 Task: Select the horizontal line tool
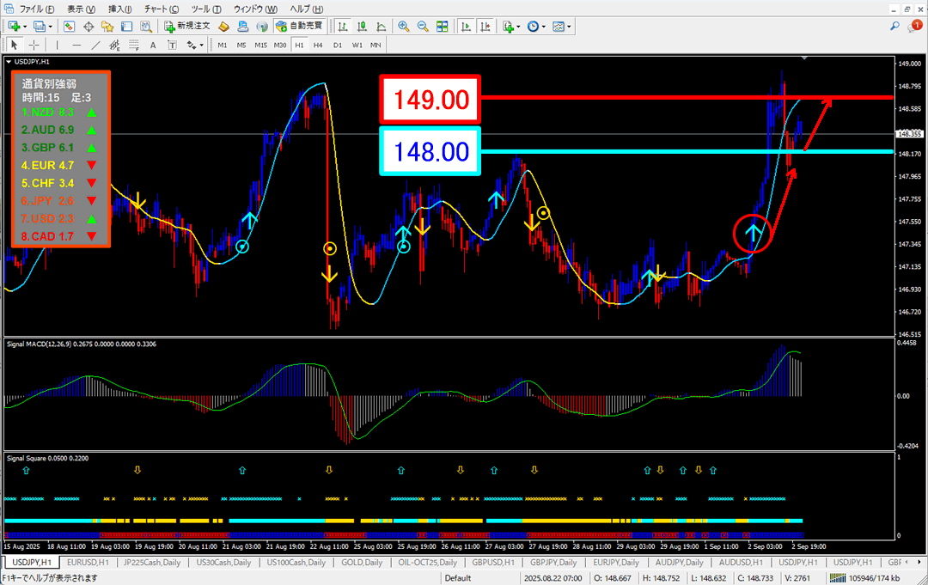point(76,45)
